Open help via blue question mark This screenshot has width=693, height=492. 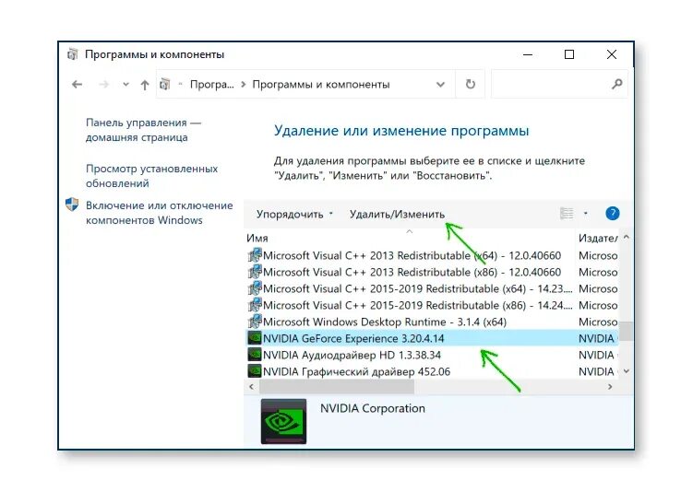(612, 214)
